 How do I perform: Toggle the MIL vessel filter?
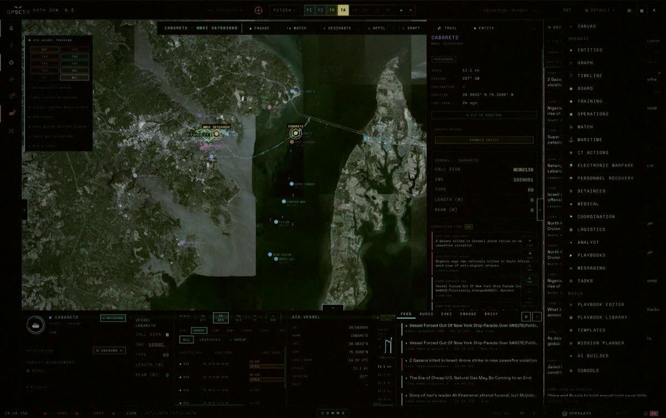[x=44, y=49]
